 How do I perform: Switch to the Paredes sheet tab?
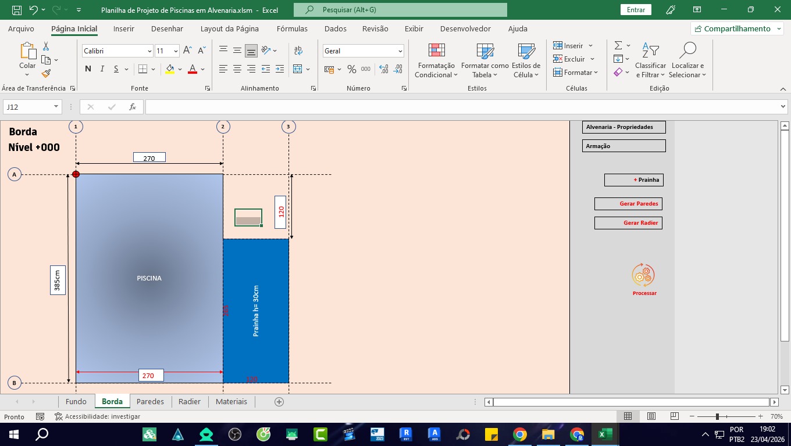point(150,401)
